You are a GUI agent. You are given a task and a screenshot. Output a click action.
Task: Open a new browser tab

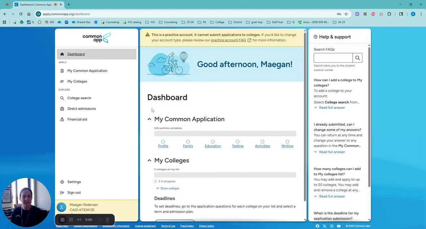click(69, 4)
